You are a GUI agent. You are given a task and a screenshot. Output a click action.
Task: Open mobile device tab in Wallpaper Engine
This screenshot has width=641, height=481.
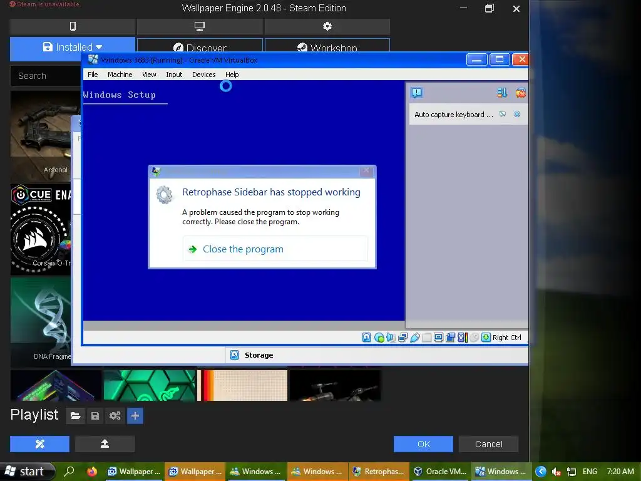coord(73,26)
